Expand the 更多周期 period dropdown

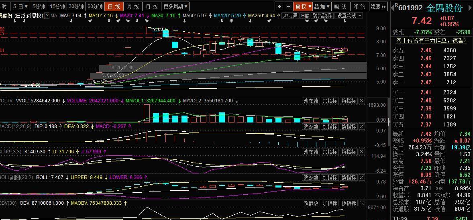click(175, 6)
